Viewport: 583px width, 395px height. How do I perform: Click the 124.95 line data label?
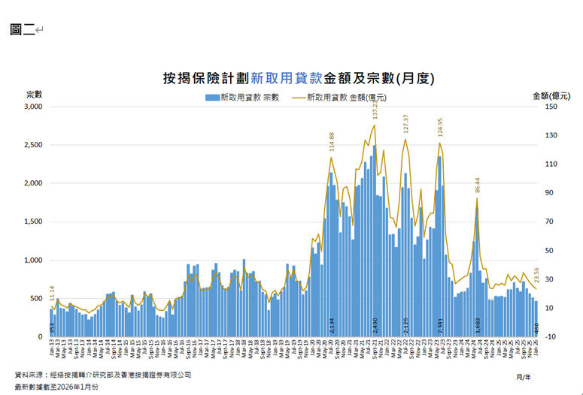(x=440, y=128)
